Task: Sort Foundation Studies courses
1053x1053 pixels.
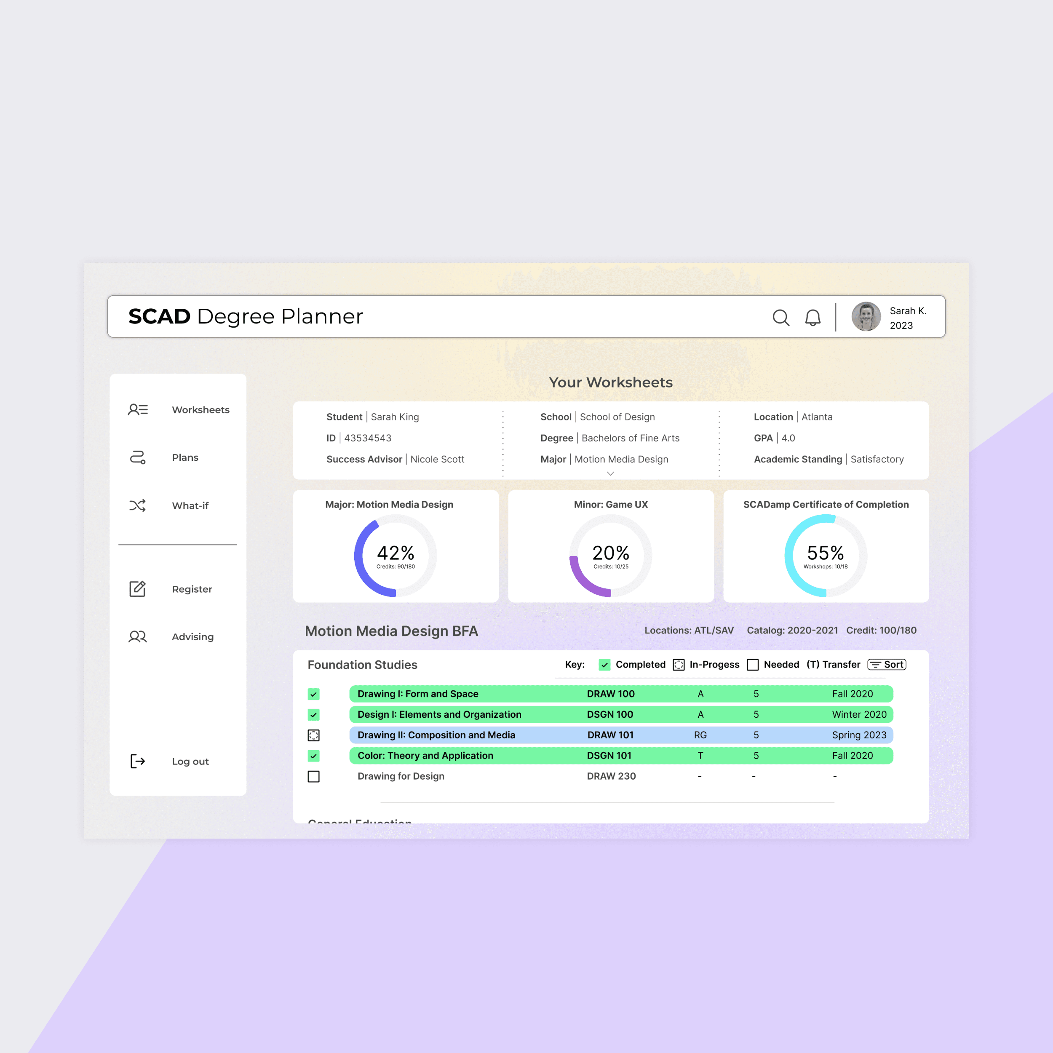Action: point(887,664)
